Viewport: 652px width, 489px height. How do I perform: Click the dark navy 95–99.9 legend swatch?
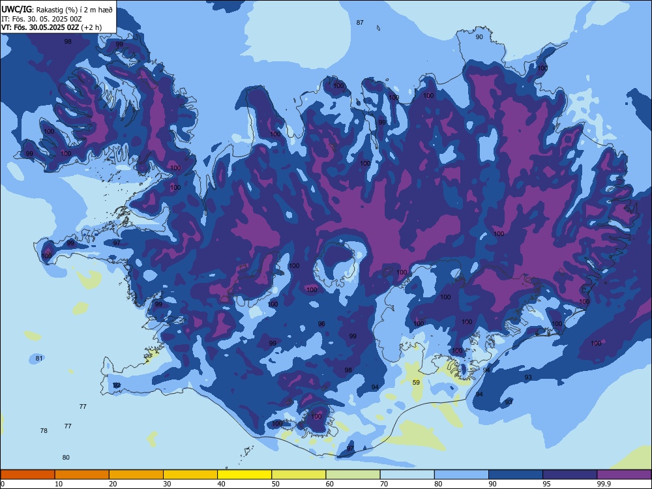[x=570, y=475]
